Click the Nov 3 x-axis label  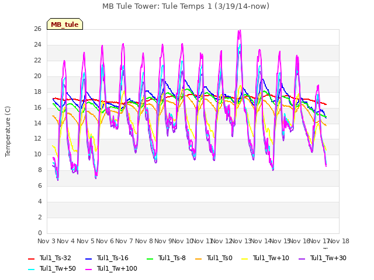(x=46, y=241)
